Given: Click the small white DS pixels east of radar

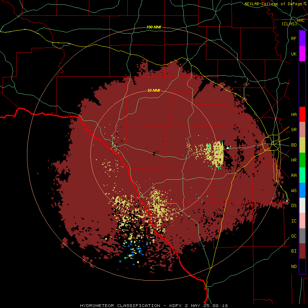Looking at the screenshot, I should [x=228, y=147].
